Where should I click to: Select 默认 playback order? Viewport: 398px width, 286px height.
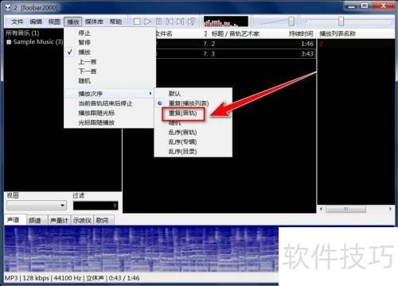193,94
